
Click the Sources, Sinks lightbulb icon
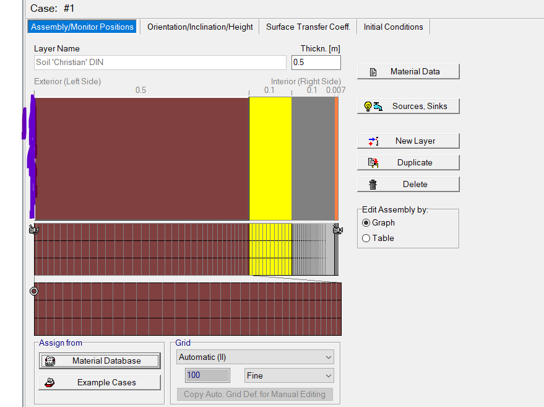[373, 107]
